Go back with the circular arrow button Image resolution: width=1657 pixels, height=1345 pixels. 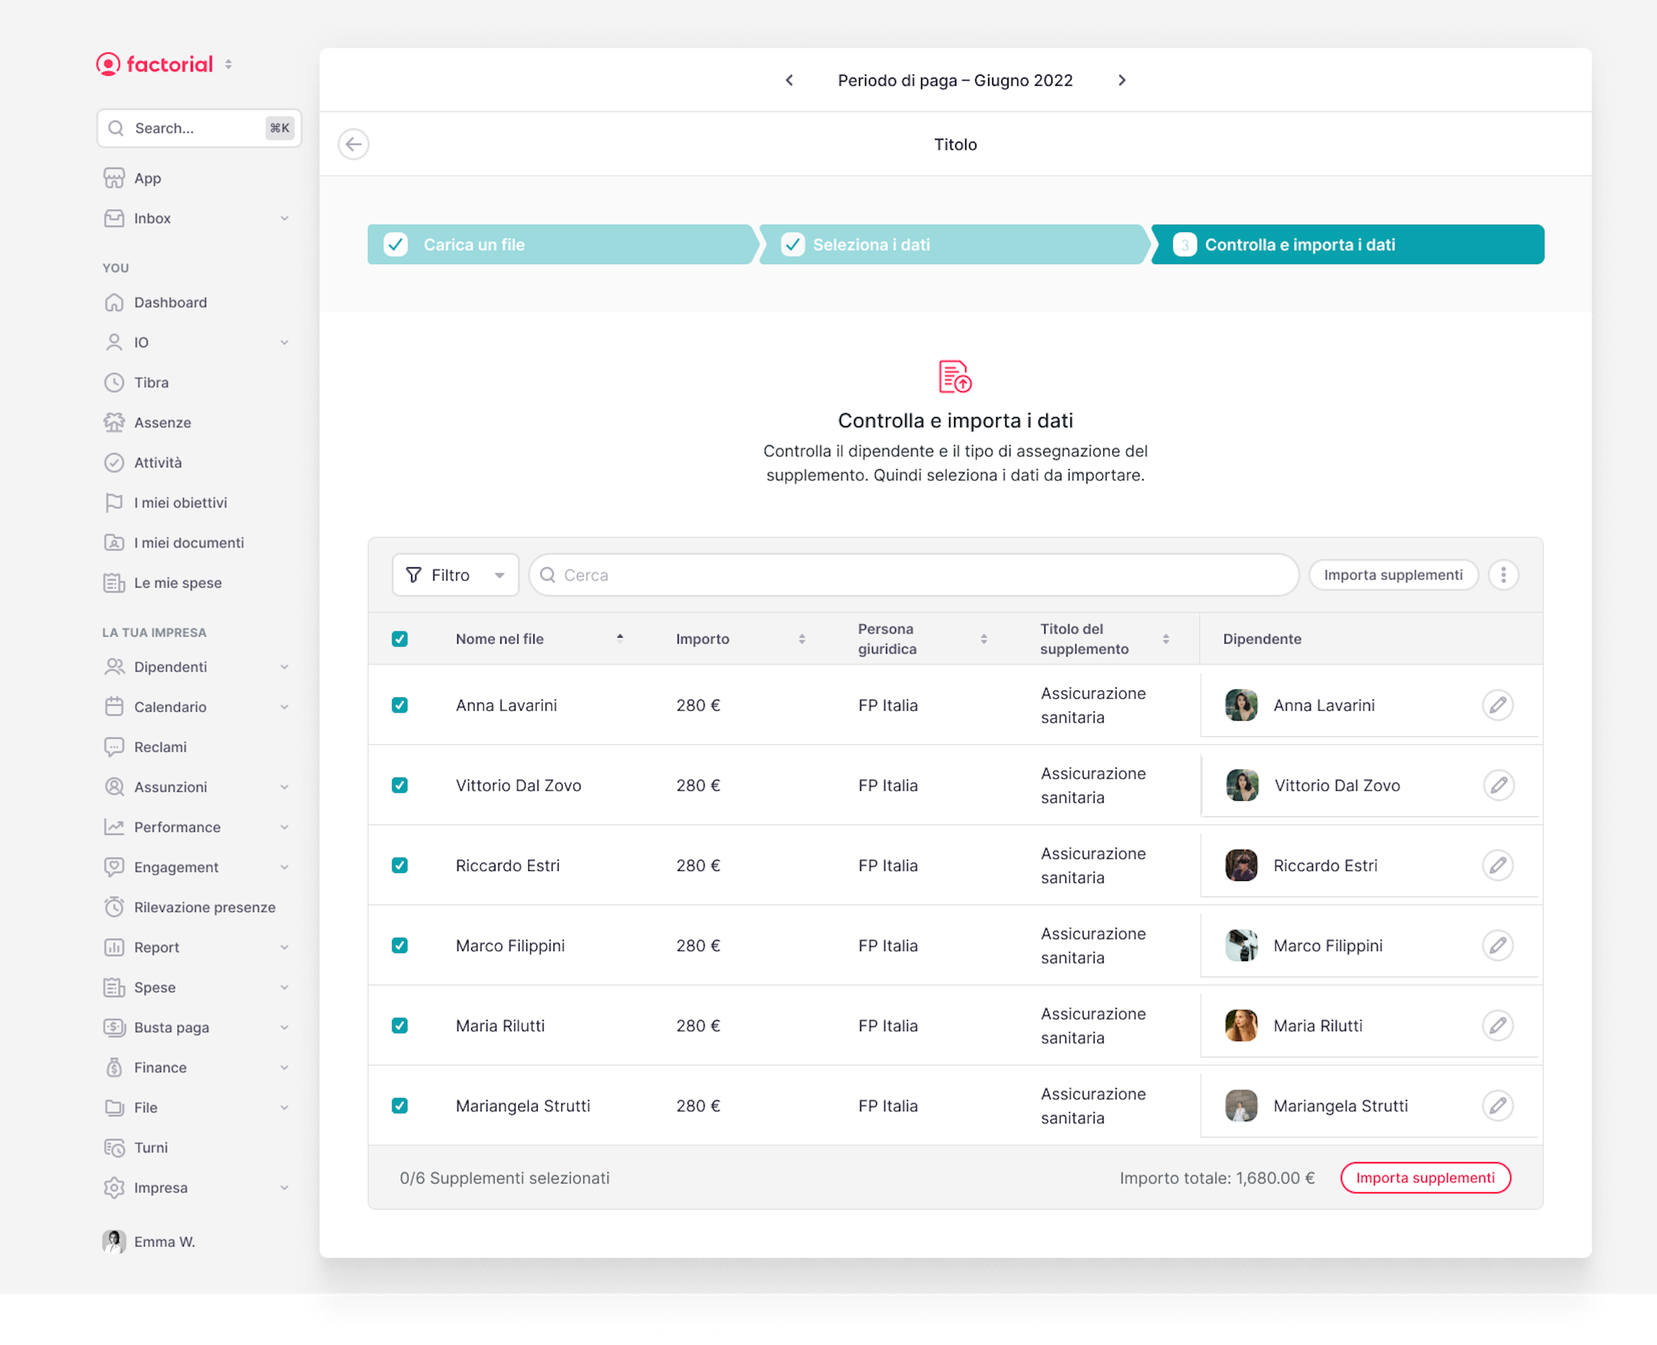click(353, 144)
